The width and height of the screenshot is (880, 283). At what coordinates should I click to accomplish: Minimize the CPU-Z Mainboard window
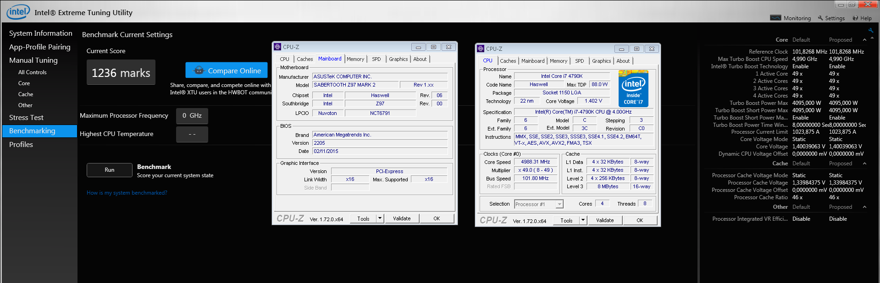pos(418,47)
